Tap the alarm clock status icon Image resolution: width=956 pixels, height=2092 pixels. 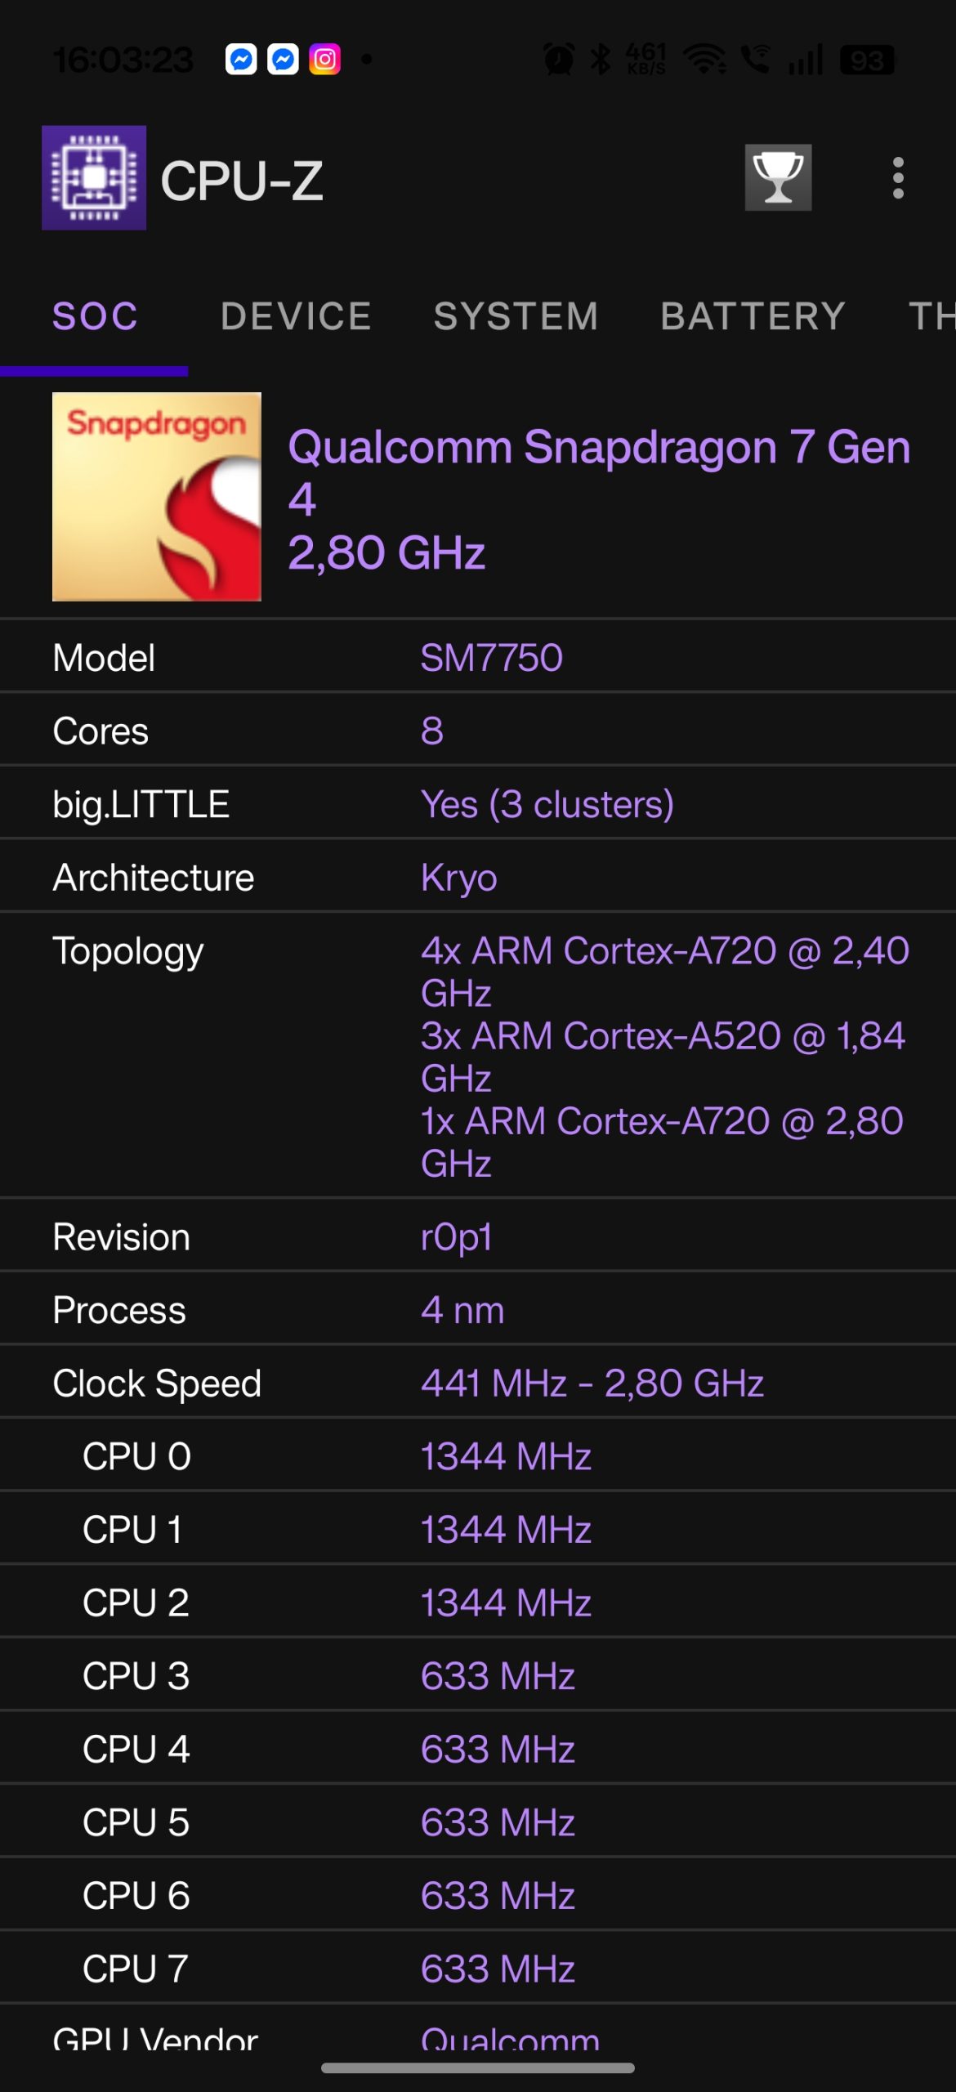click(x=560, y=60)
